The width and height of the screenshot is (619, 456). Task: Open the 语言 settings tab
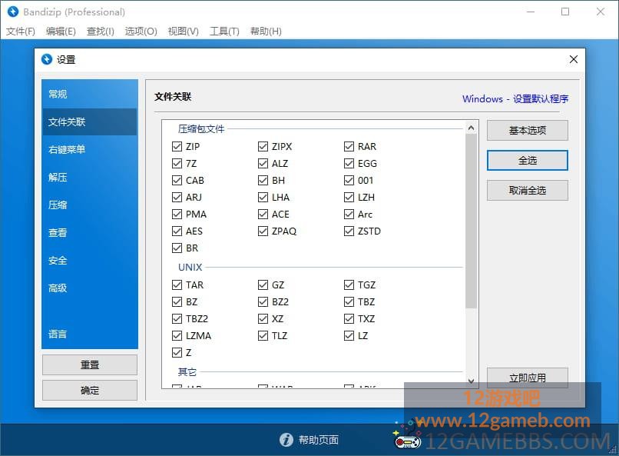pyautogui.click(x=90, y=334)
